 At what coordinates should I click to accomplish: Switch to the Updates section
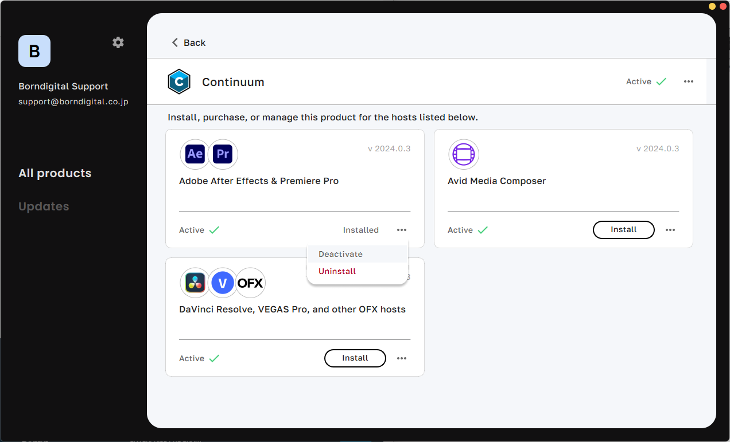point(44,206)
